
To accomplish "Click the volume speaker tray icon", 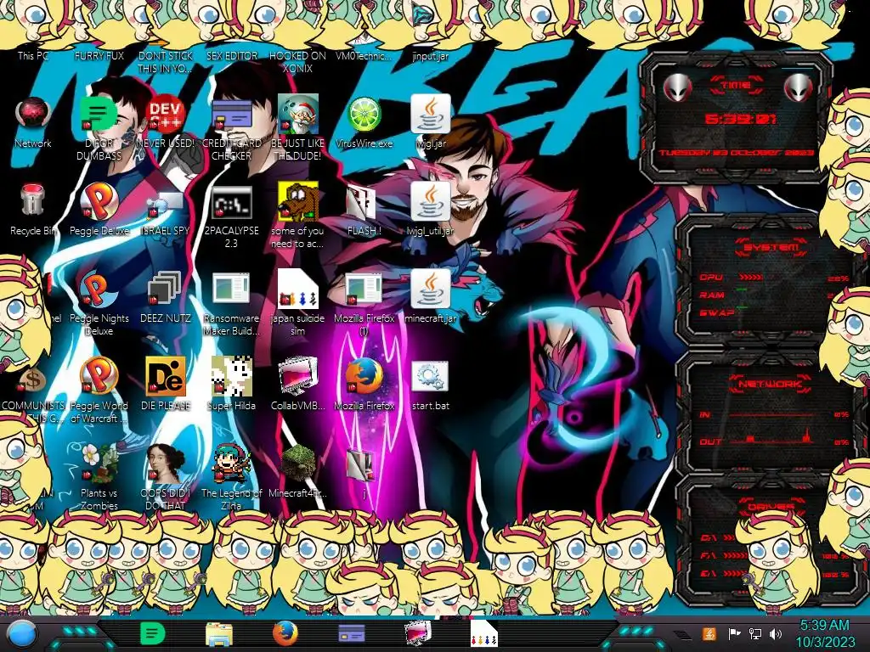I will click(x=776, y=633).
